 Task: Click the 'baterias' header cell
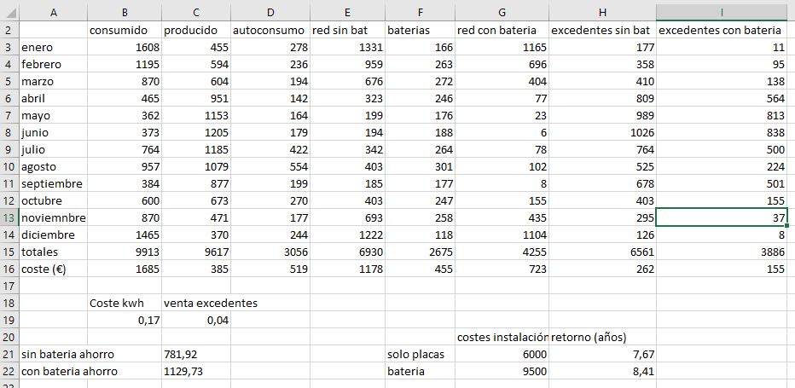click(420, 31)
